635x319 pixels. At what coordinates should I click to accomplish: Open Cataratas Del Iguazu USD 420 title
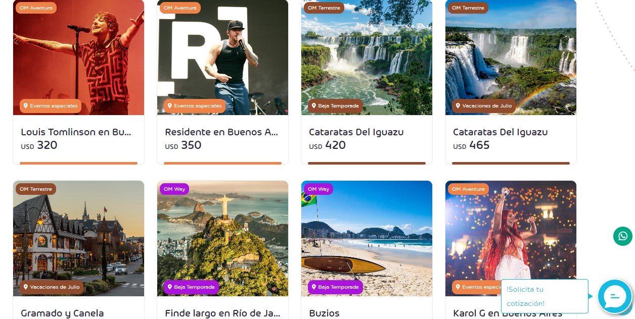(x=356, y=132)
